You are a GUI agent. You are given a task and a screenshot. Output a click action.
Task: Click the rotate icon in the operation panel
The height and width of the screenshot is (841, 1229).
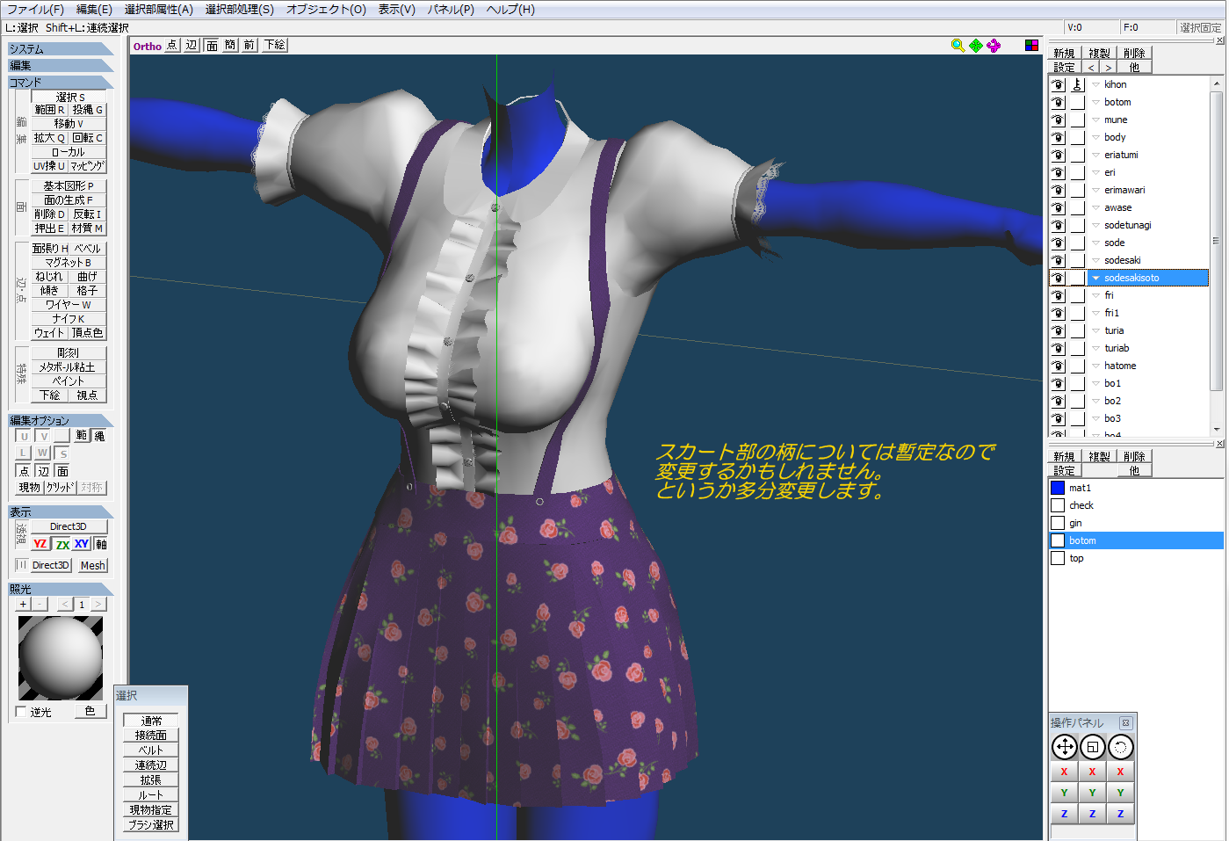(x=1120, y=747)
